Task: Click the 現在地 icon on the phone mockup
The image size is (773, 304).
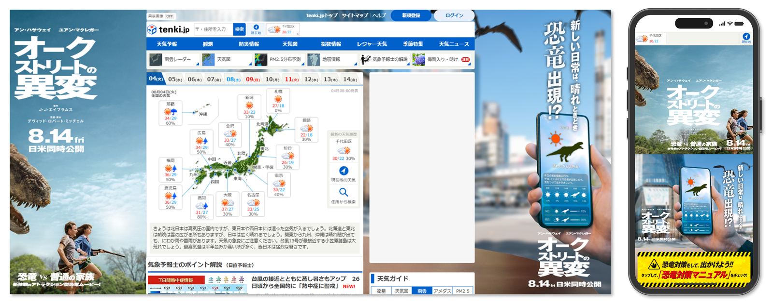Action: click(746, 38)
